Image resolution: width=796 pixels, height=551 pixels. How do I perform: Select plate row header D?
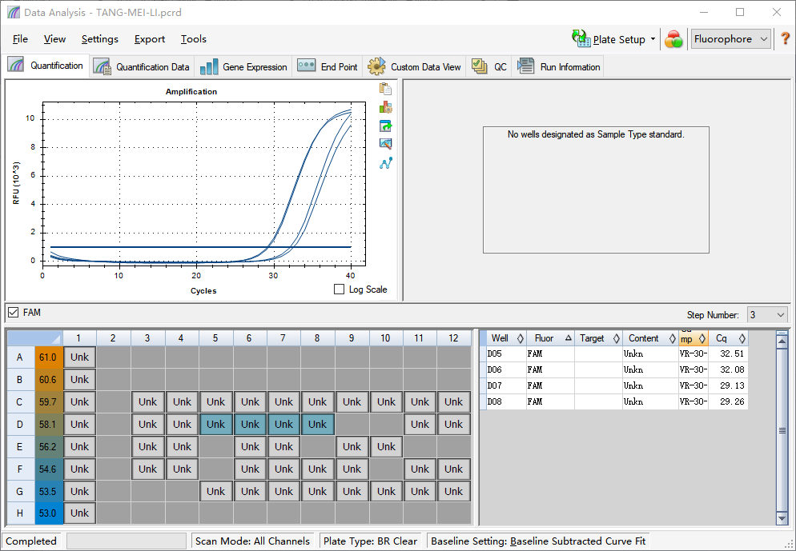click(x=20, y=425)
